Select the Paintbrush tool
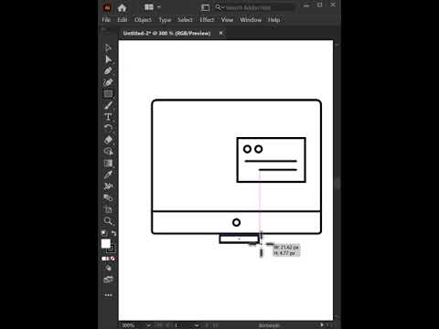439x329 pixels. coord(108,105)
